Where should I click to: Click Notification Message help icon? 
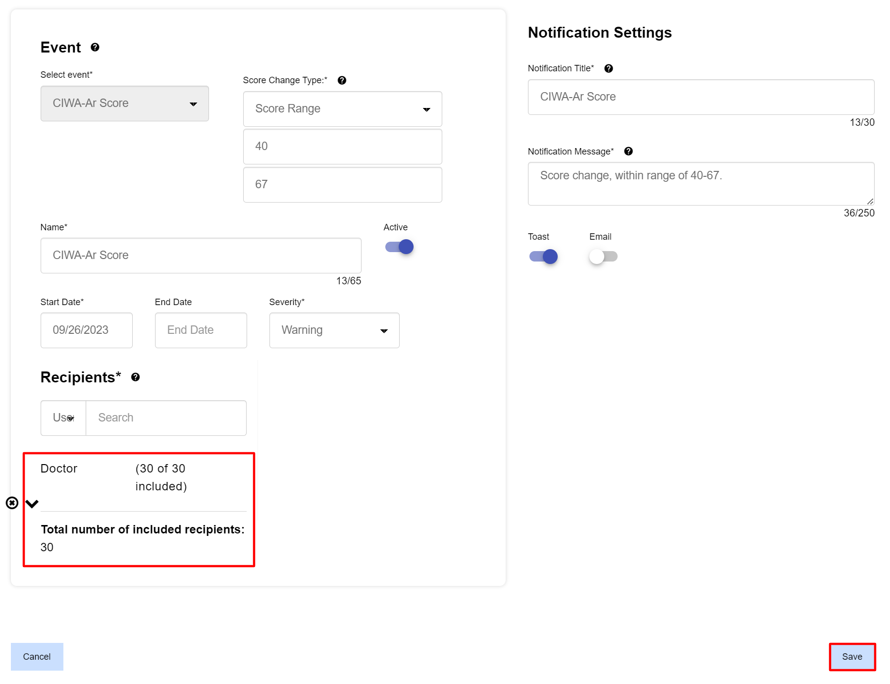pos(628,152)
